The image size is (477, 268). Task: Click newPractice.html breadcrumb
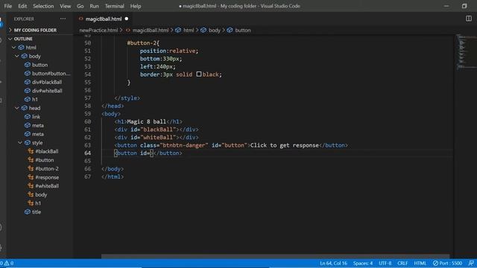click(x=98, y=30)
